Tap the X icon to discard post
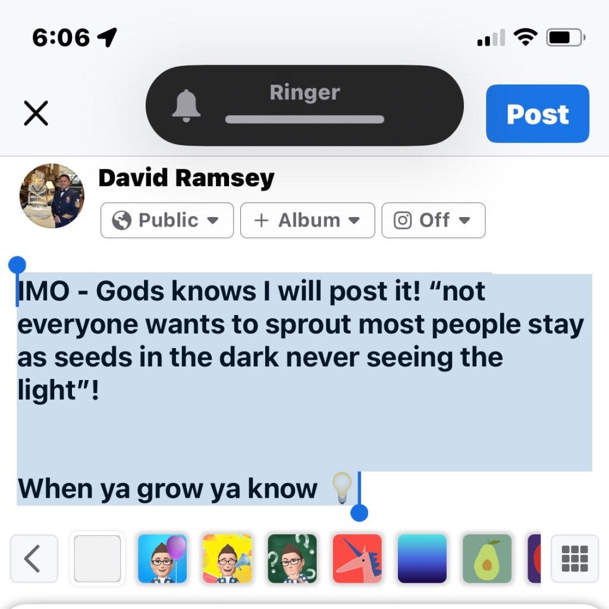This screenshot has height=609, width=609. (36, 113)
